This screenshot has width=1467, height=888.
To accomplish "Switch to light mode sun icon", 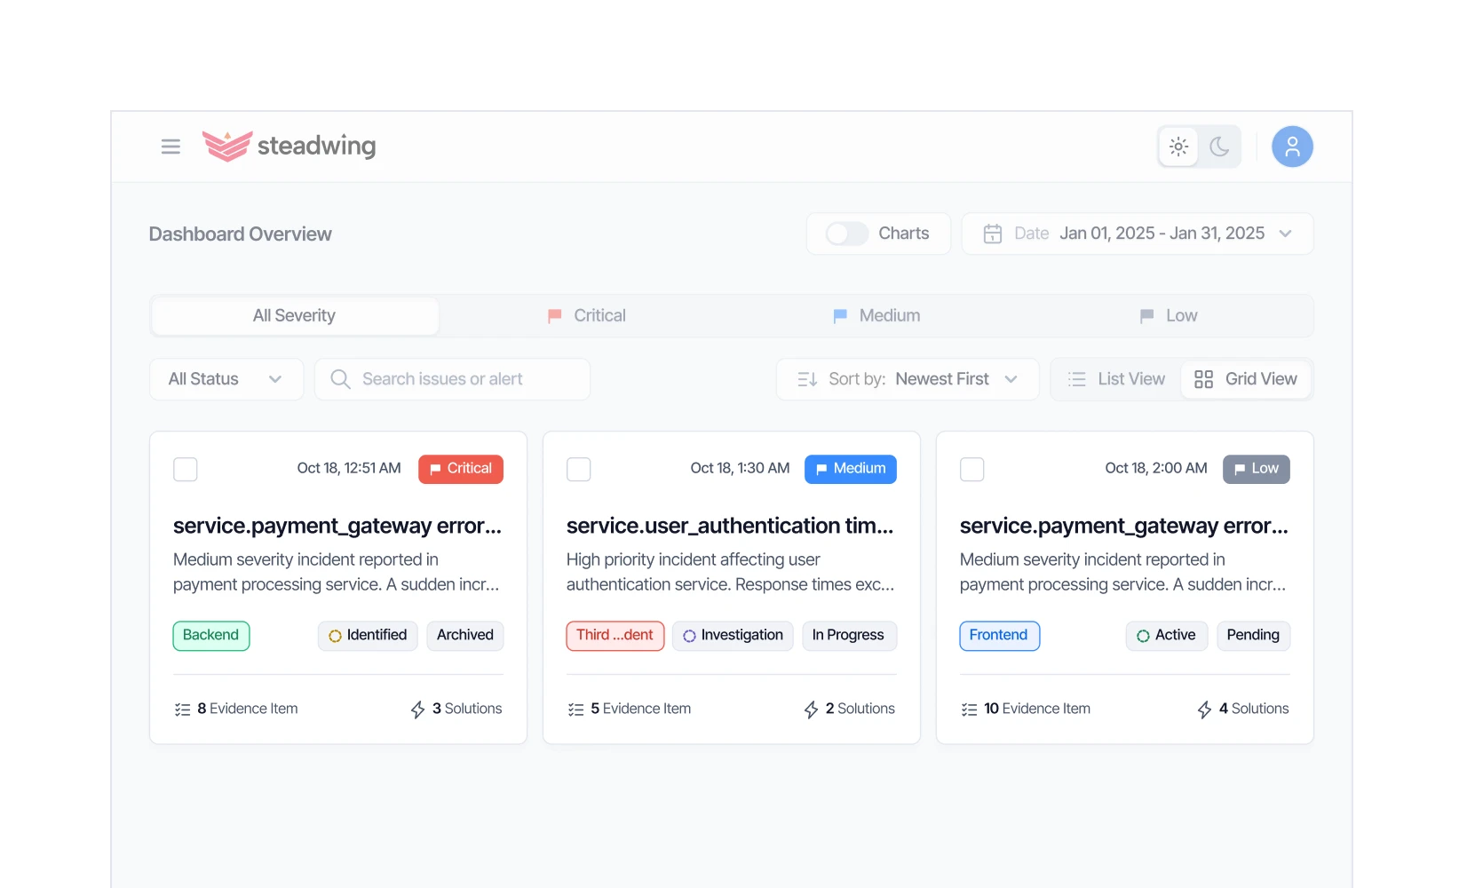I will (x=1178, y=147).
